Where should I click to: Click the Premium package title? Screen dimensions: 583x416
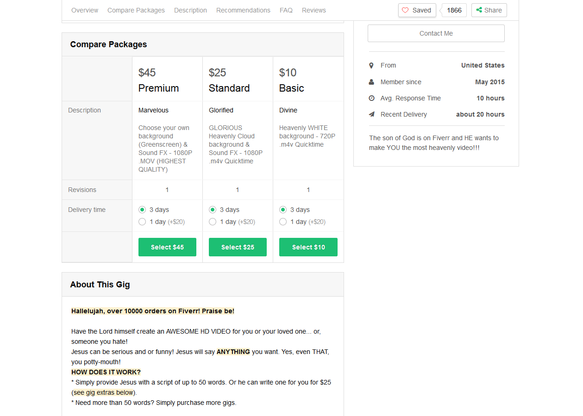(158, 88)
